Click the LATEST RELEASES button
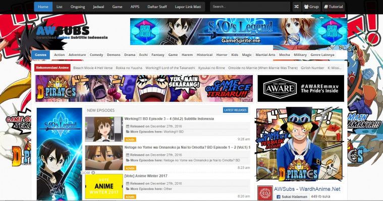Image resolution: width=383 pixels, height=201 pixels. click(x=236, y=110)
